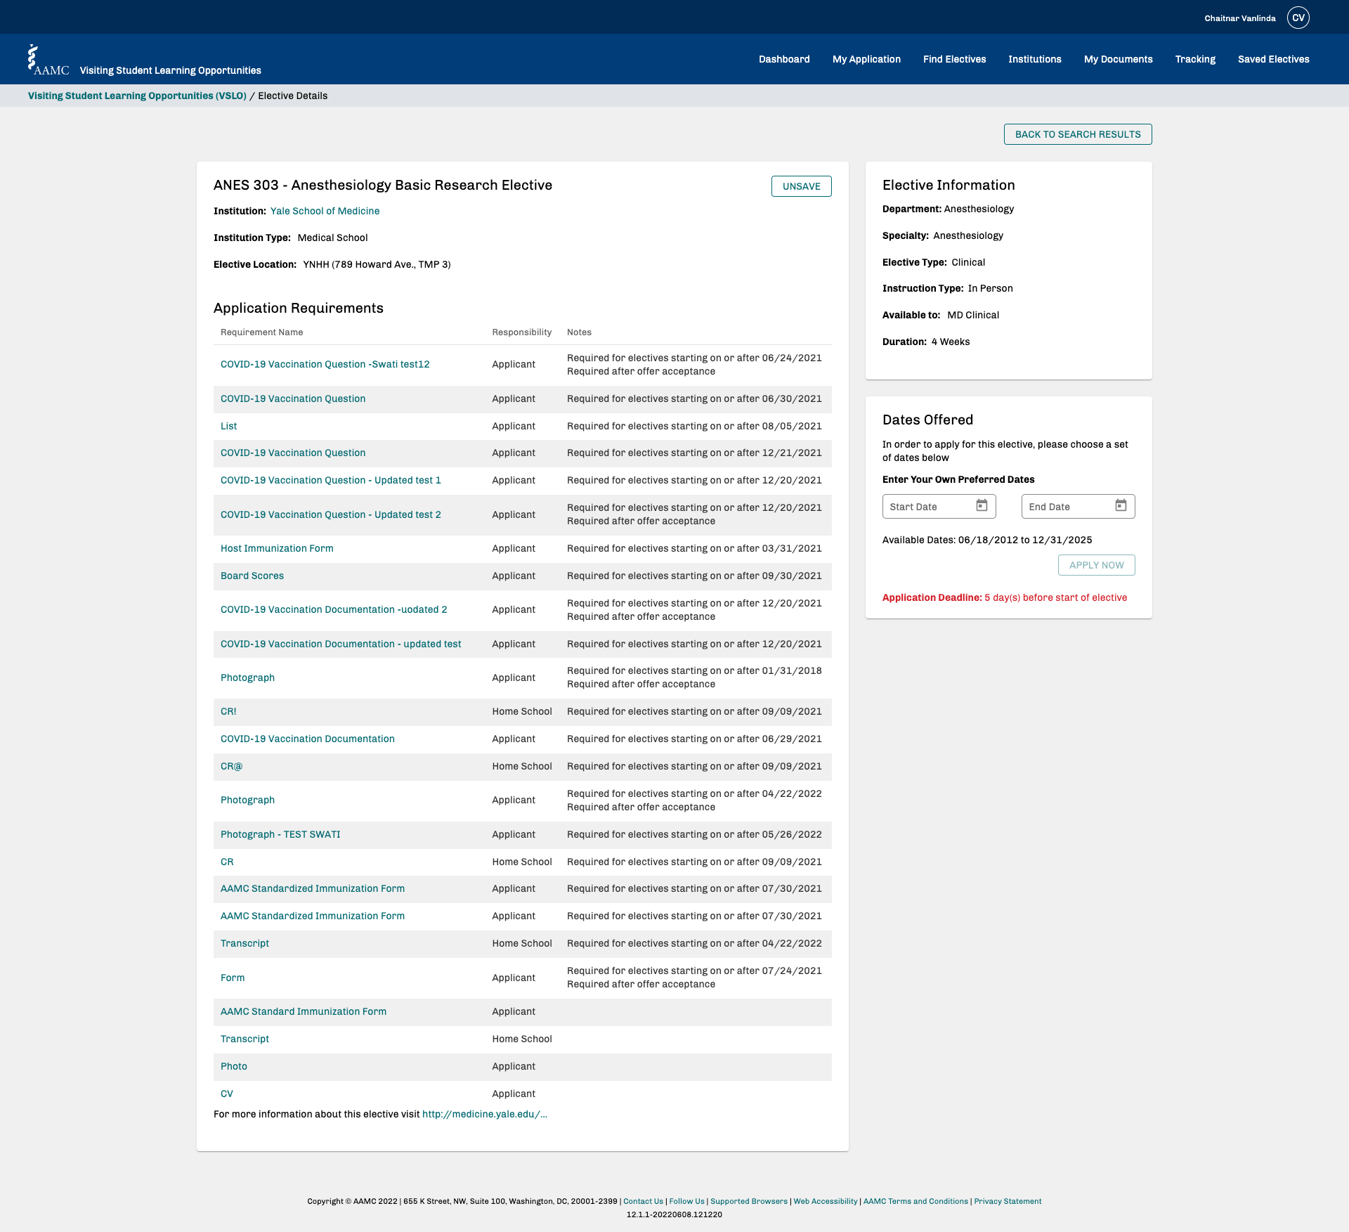Open AAMC Standard Immunization Form link
The image size is (1349, 1232).
304,1012
